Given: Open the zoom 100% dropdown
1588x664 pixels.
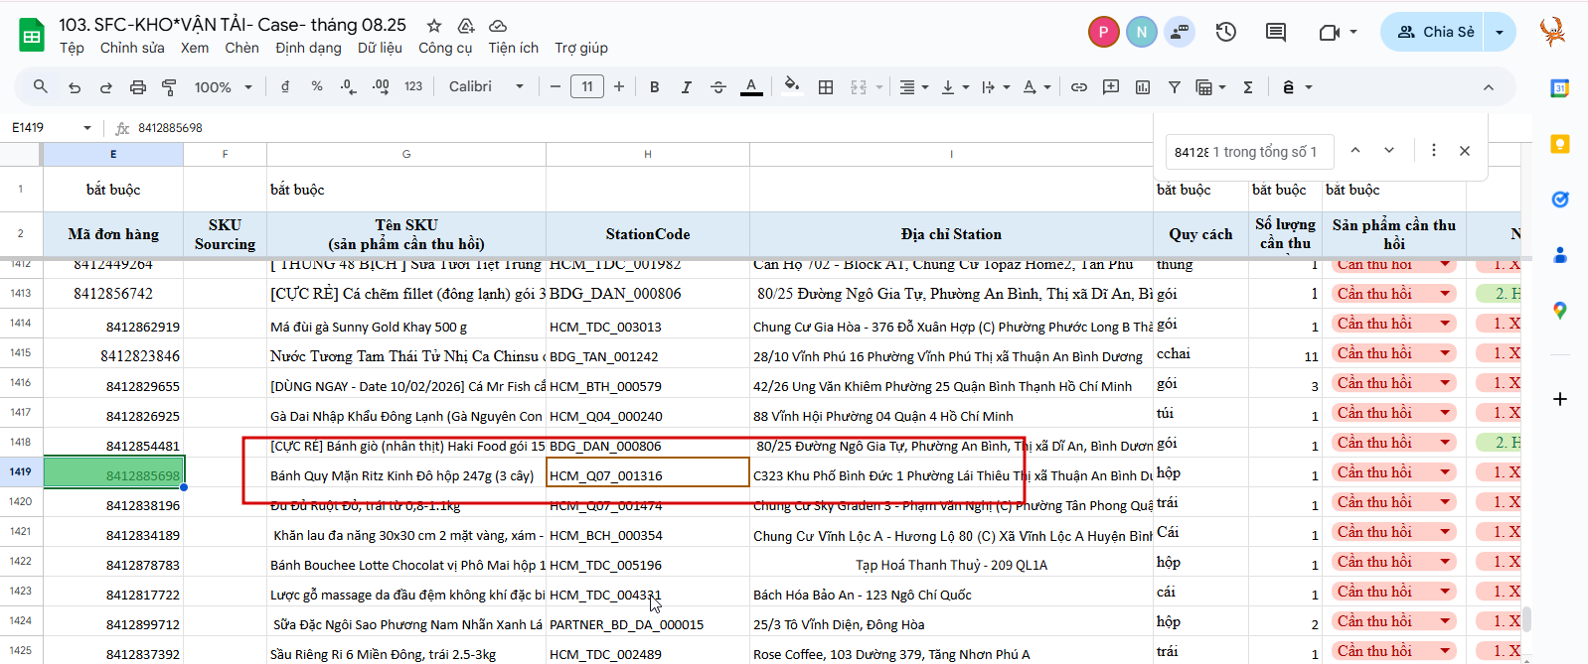Looking at the screenshot, I should (224, 87).
